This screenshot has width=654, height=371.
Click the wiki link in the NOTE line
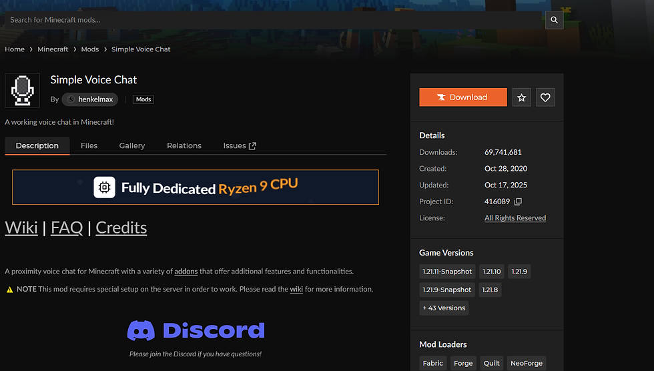coord(296,290)
